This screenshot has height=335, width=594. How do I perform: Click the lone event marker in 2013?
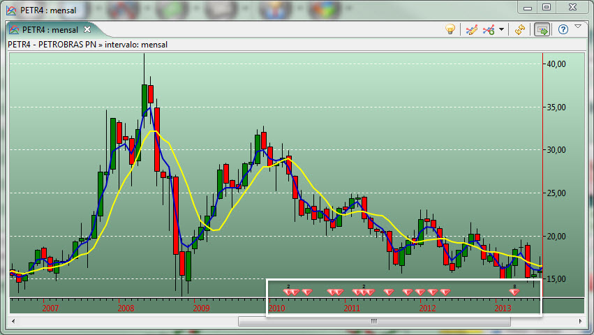pos(514,292)
